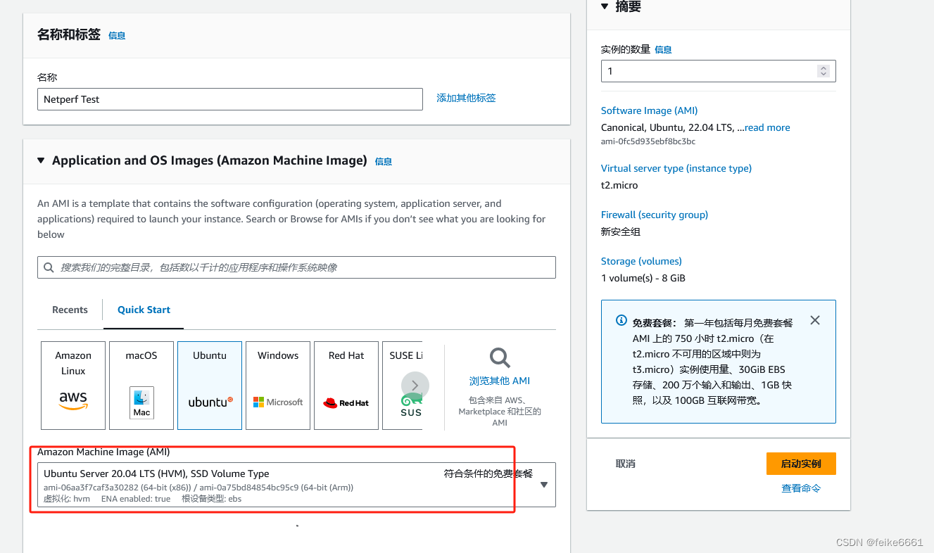Screen dimensions: 934x553
Task: Click the 符合条件的免费套餐 label
Action: click(x=488, y=473)
